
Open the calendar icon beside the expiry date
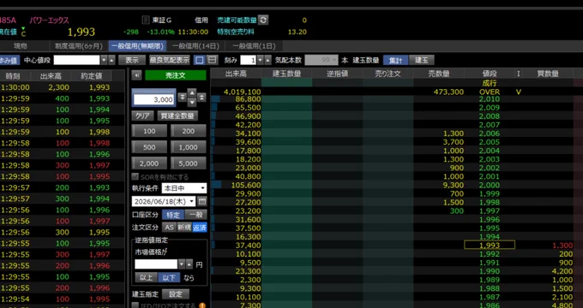201,201
